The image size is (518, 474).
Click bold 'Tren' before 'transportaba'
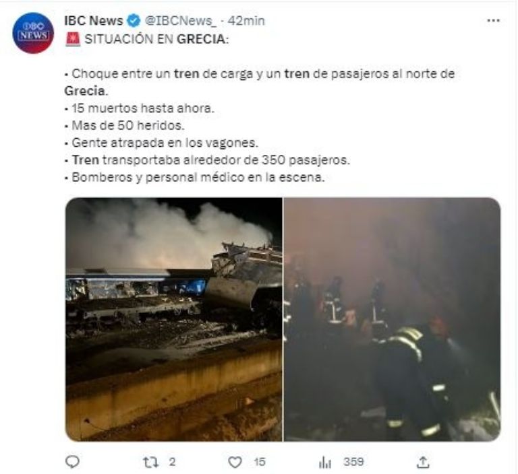pyautogui.click(x=86, y=160)
